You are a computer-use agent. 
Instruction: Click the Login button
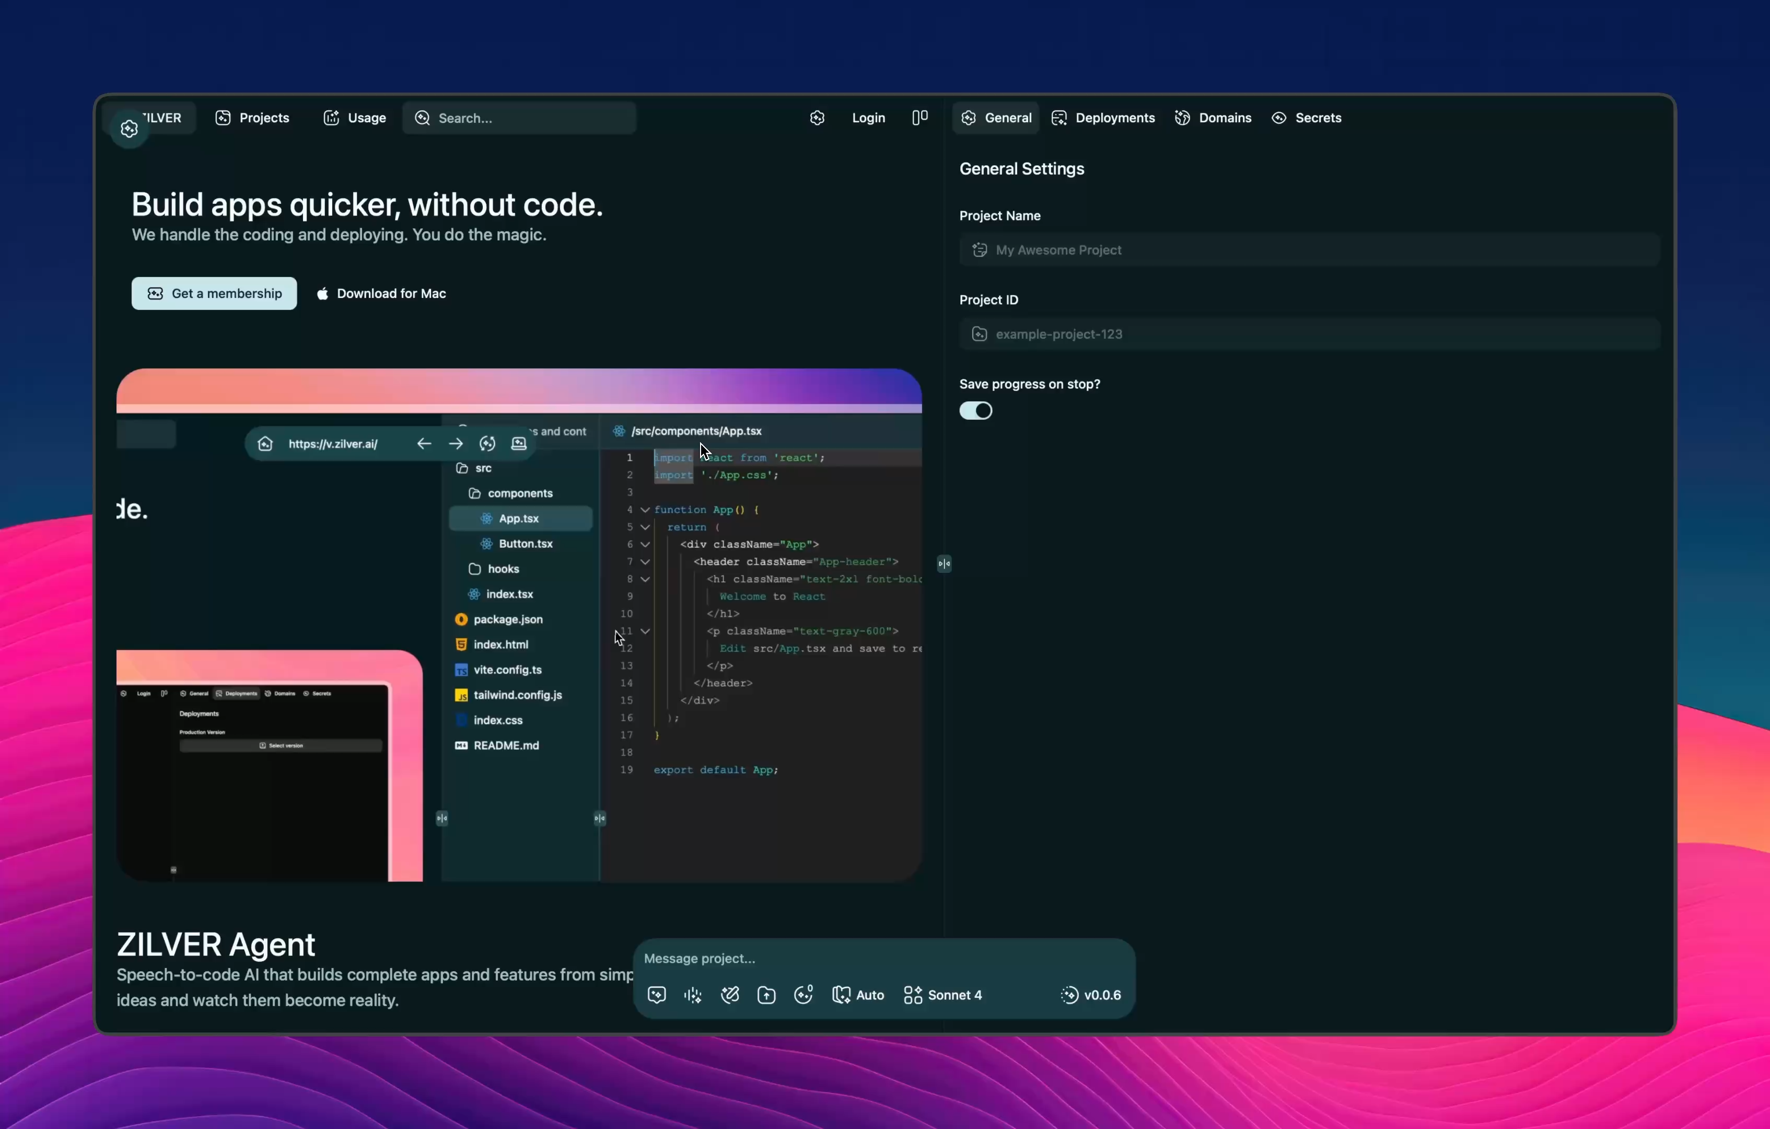[868, 118]
